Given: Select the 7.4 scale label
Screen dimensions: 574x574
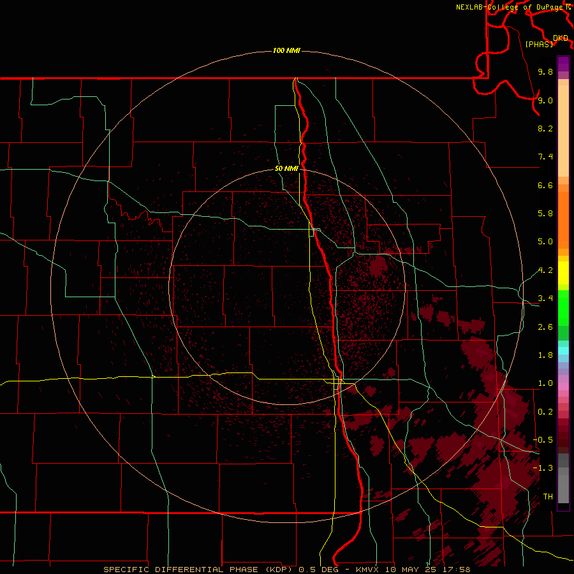Looking at the screenshot, I should pyautogui.click(x=545, y=157).
